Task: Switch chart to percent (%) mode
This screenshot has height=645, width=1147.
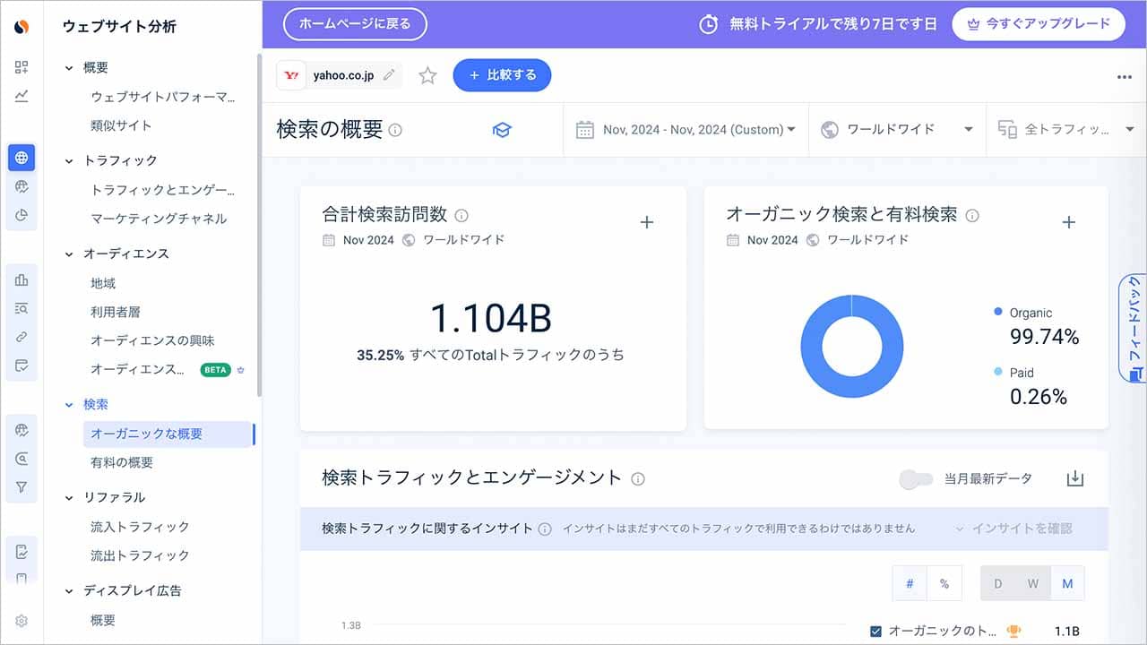Action: (944, 583)
